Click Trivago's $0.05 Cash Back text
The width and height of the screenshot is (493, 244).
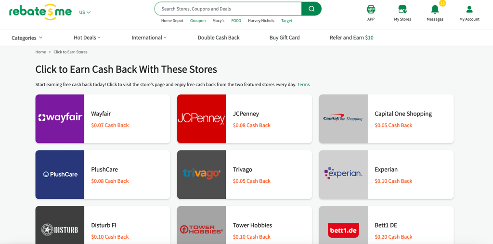pyautogui.click(x=251, y=181)
